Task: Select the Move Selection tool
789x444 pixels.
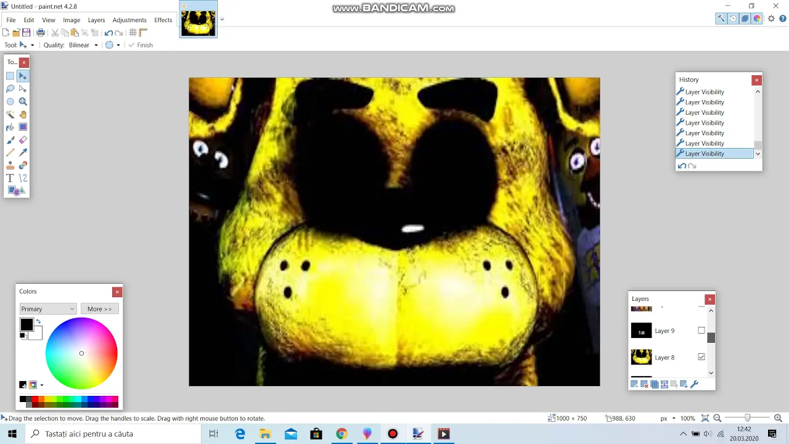Action: coord(23,89)
